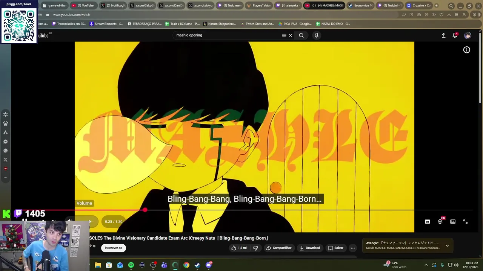Expand the Avançar up-next queue
483x271 pixels.
pos(447,246)
